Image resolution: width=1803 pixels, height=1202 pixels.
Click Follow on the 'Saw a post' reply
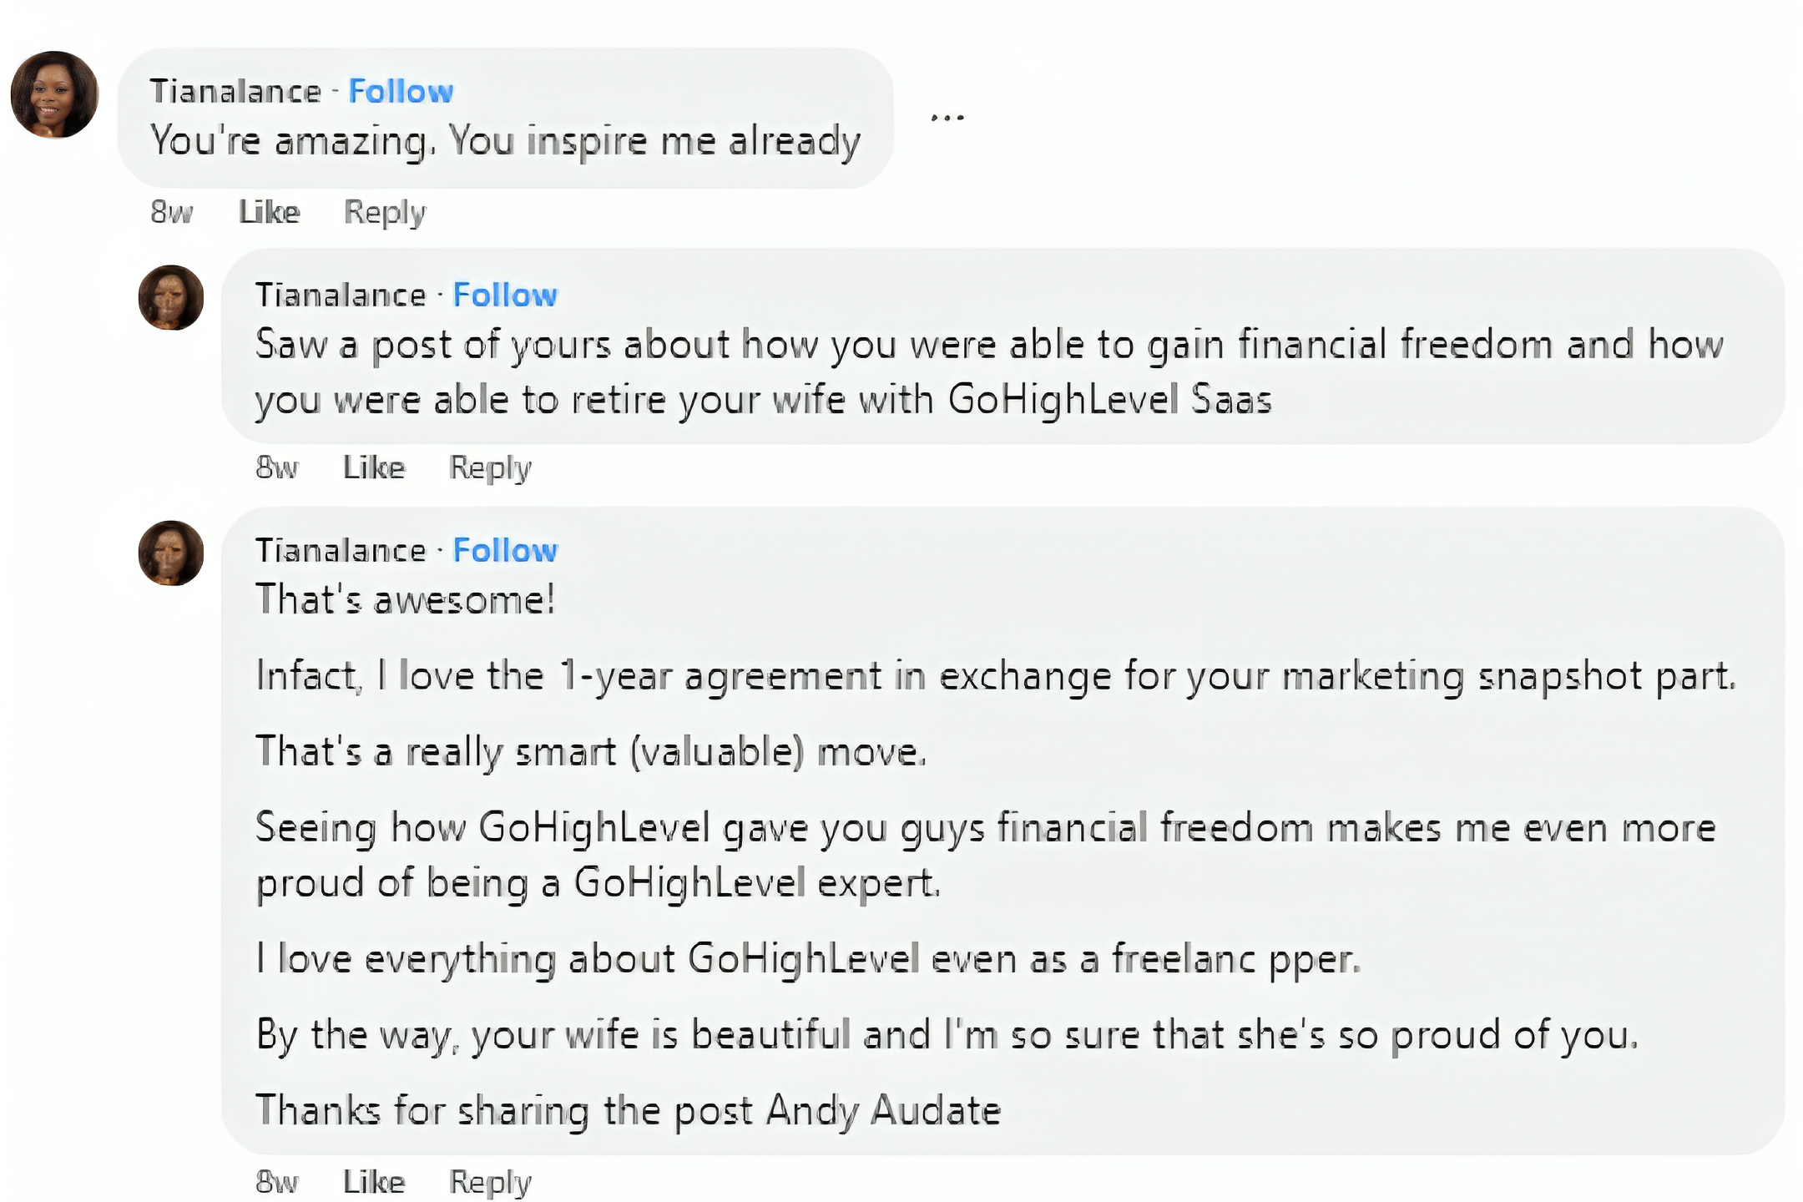(x=505, y=295)
